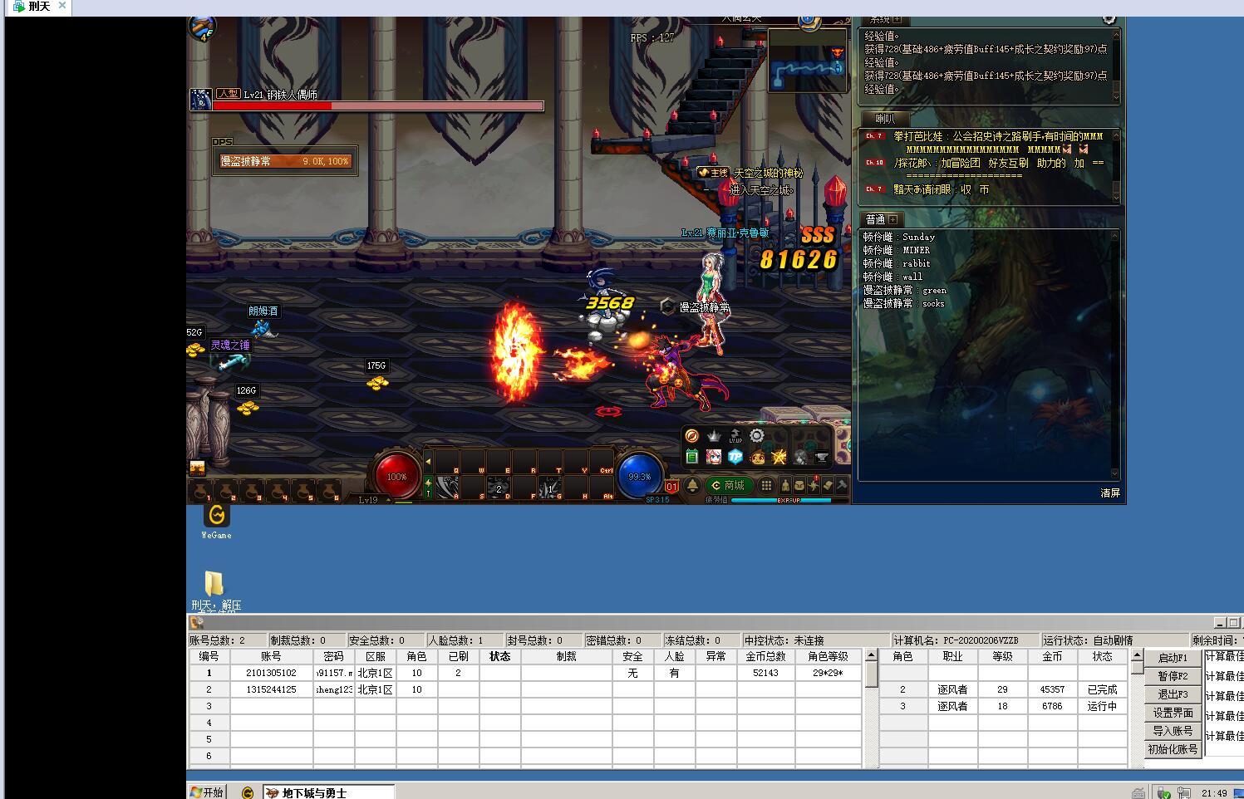Activate the skill in hotkey slot D
Viewport: 1244px width, 799px height.
pyautogui.click(x=499, y=487)
